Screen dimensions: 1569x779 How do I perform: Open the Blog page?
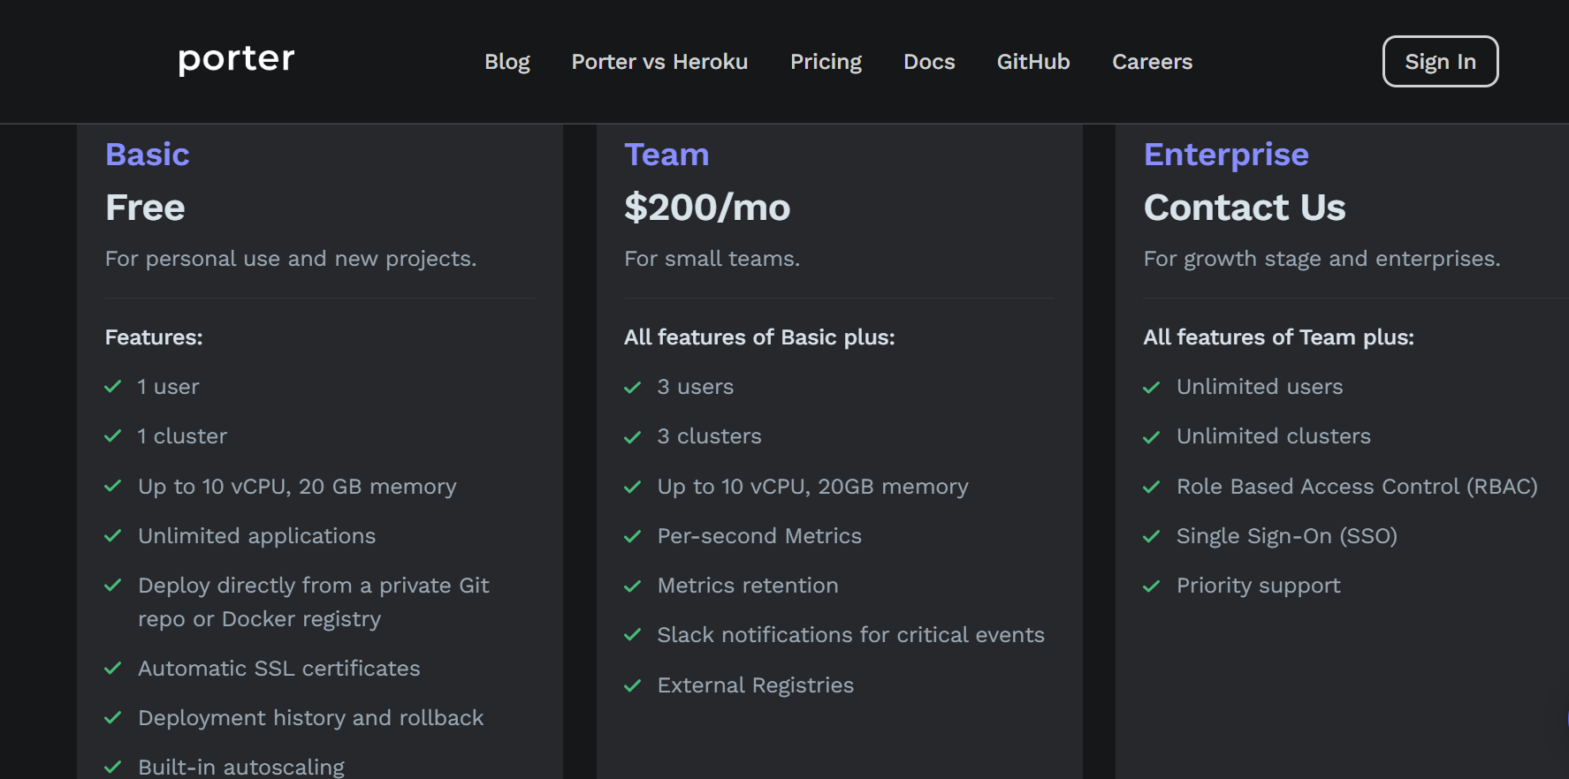(x=507, y=62)
